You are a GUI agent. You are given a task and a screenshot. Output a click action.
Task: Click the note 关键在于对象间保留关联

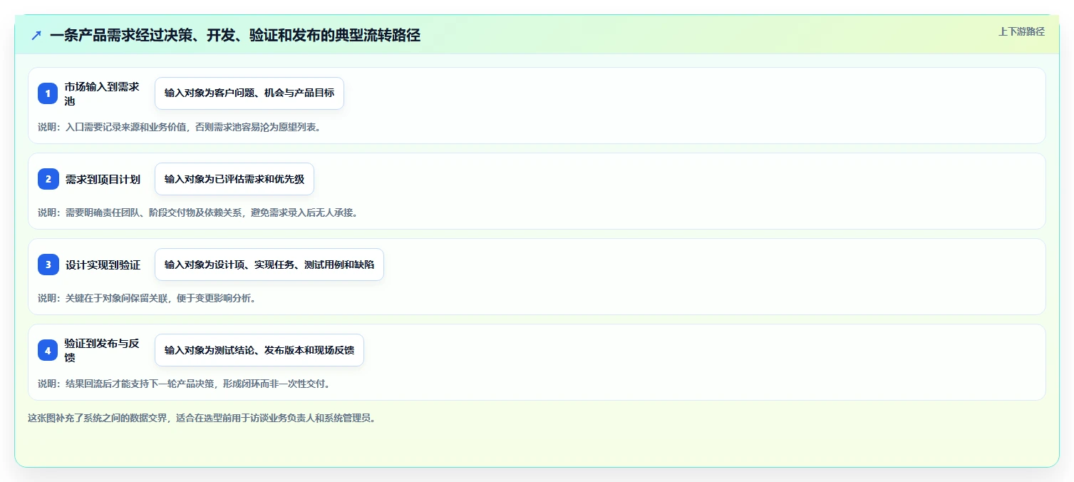click(x=147, y=298)
